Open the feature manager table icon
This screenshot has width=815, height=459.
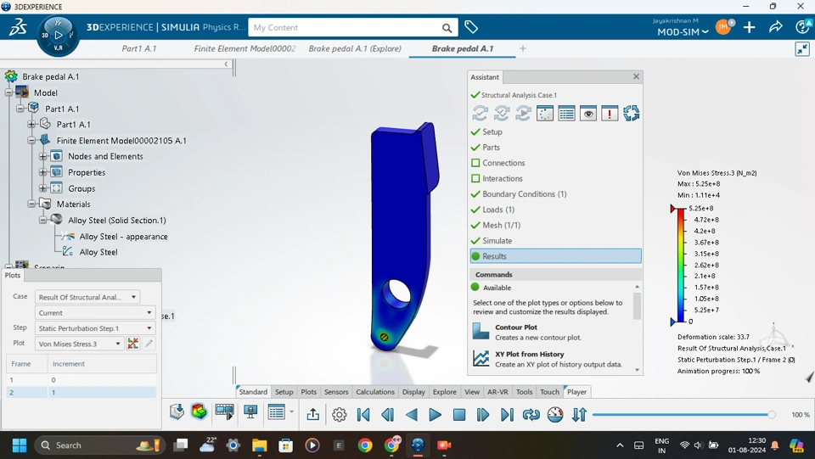[566, 113]
